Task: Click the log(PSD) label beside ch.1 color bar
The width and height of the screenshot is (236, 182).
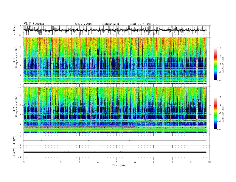Action: point(223,65)
